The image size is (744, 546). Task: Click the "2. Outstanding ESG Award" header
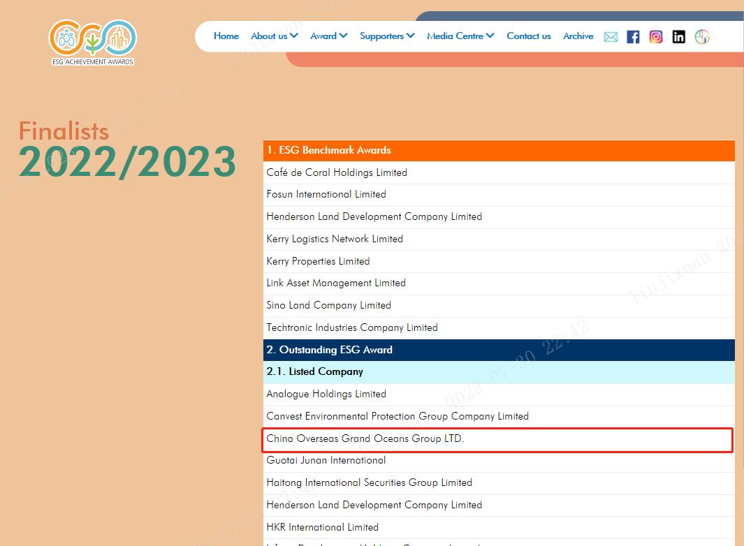499,350
